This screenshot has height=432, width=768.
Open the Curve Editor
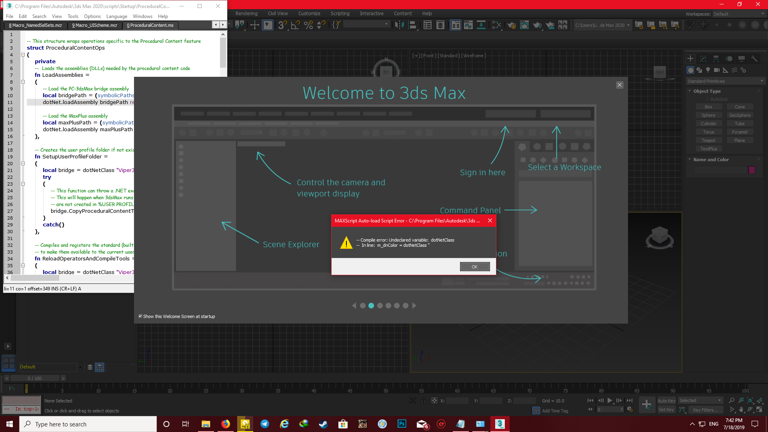(x=468, y=25)
